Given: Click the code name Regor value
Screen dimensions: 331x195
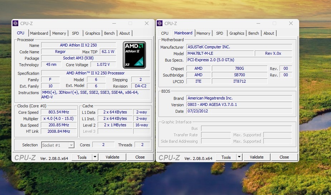Looking at the screenshot, I should coord(60,52).
